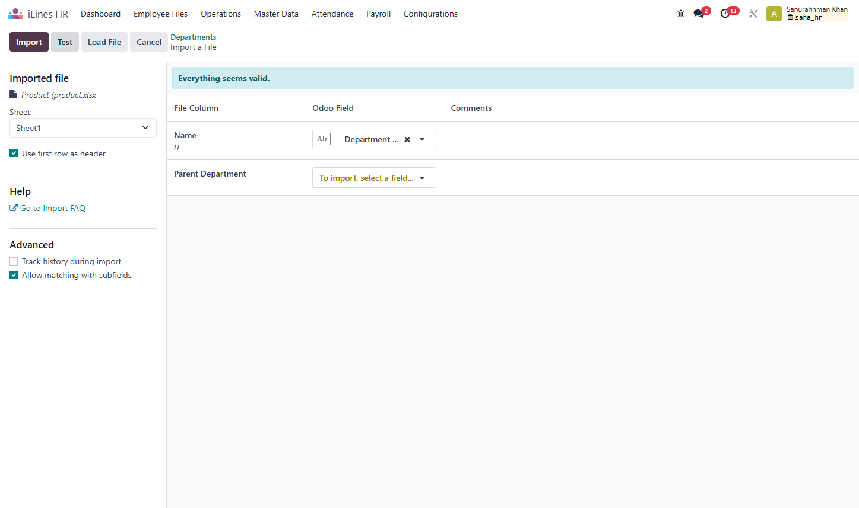Click the wrench tools icon

point(753,14)
